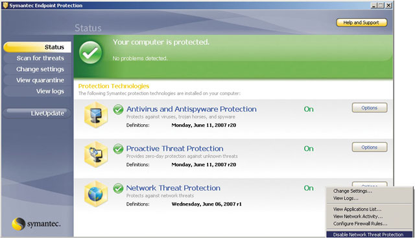Select Disable Network Threat Protection

[370, 235]
